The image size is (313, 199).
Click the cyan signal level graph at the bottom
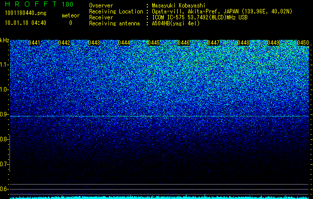point(159,197)
